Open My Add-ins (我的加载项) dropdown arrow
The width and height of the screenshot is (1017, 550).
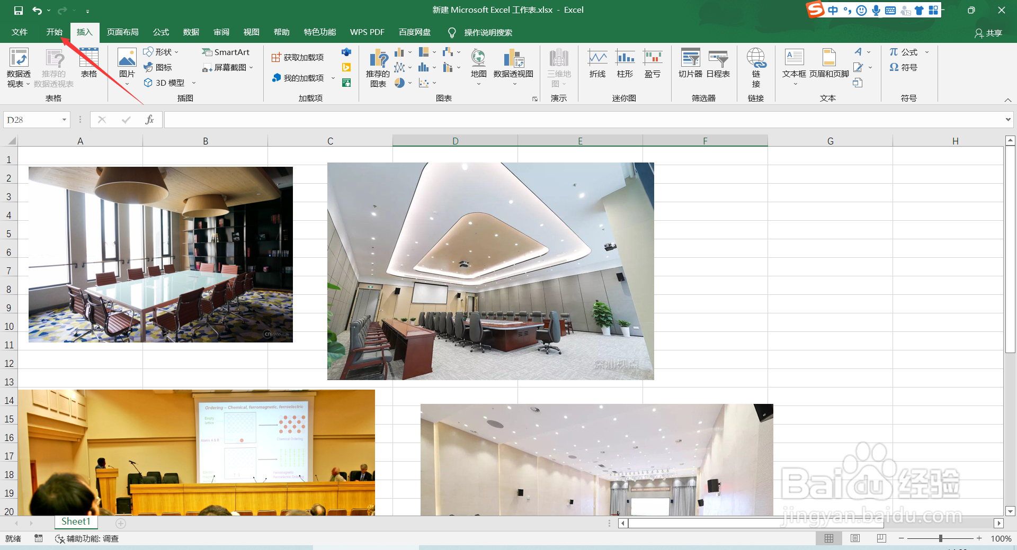[x=333, y=78]
